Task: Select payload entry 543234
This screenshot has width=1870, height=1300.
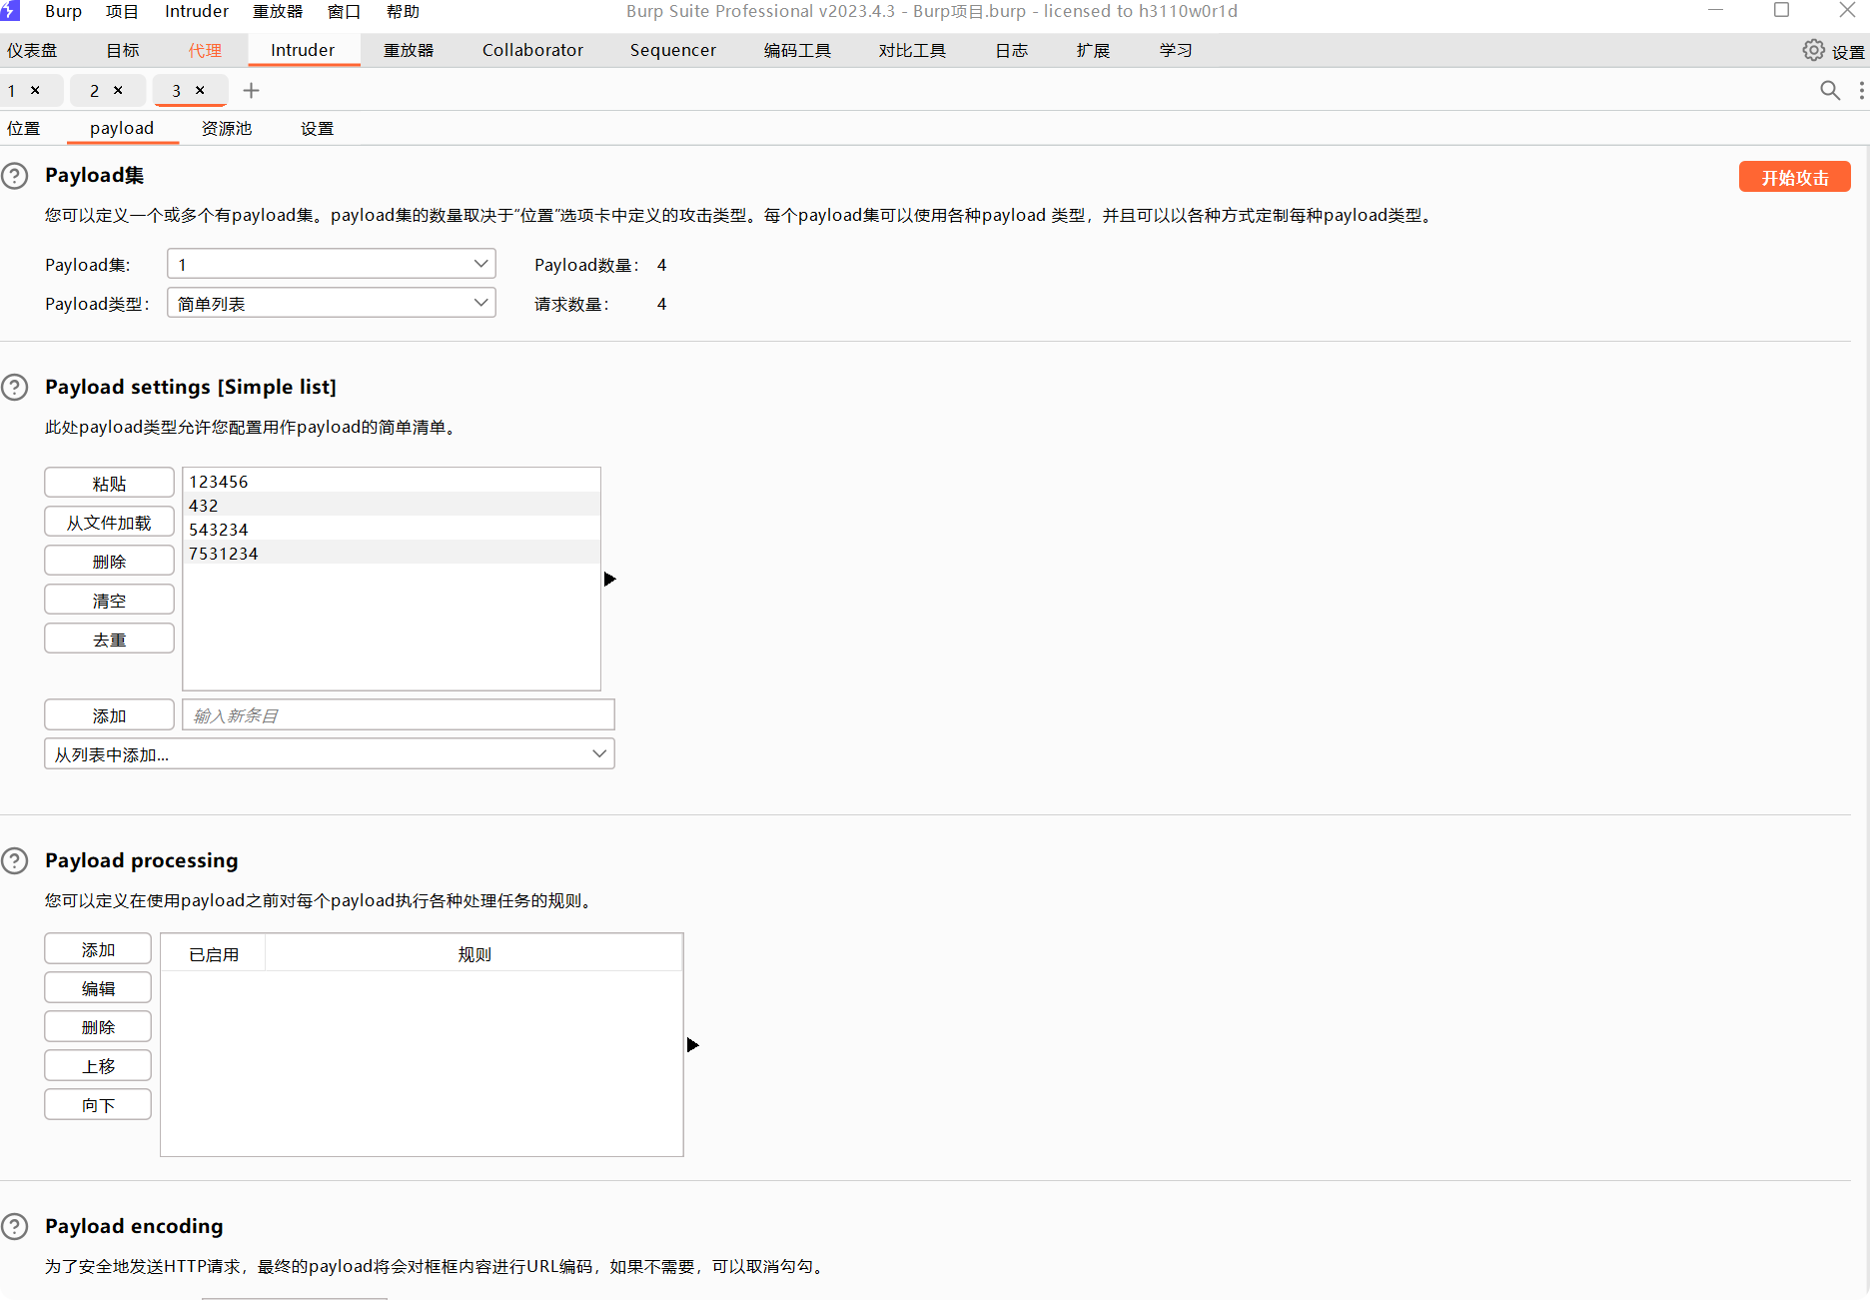Action: click(392, 529)
